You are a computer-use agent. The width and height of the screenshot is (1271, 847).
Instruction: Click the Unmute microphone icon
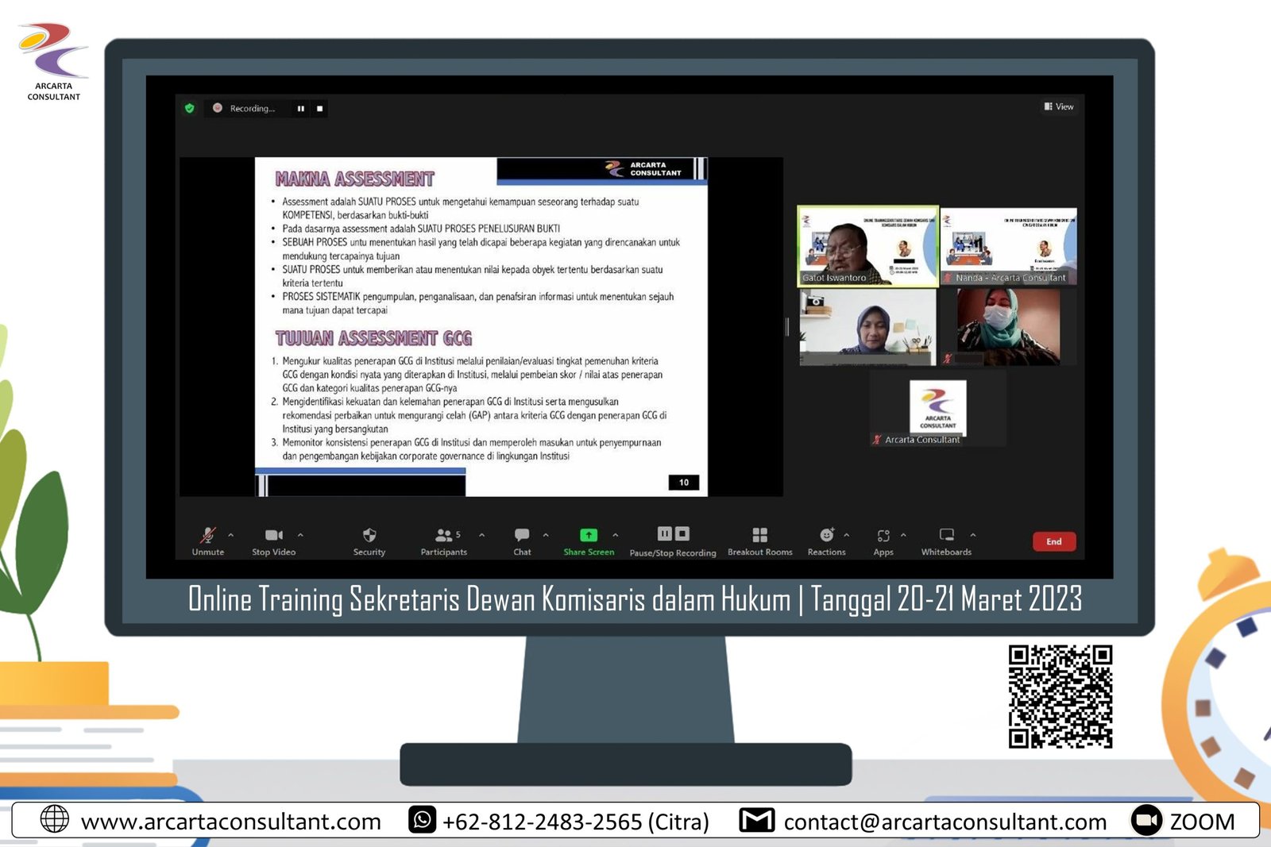[x=207, y=536]
